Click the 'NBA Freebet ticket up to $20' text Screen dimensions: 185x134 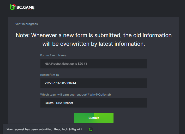click(x=64, y=64)
